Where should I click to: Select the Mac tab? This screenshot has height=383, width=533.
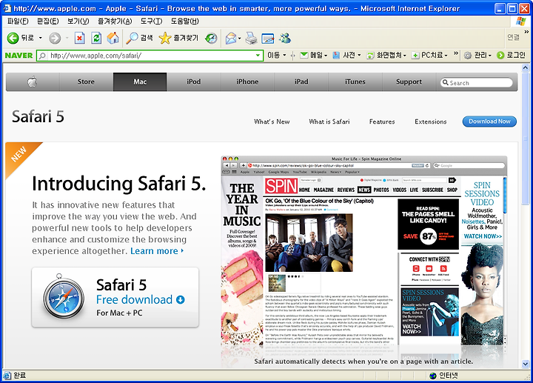click(140, 81)
